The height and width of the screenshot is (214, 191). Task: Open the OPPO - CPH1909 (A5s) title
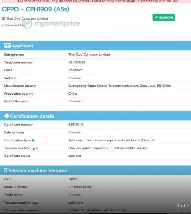click(35, 9)
